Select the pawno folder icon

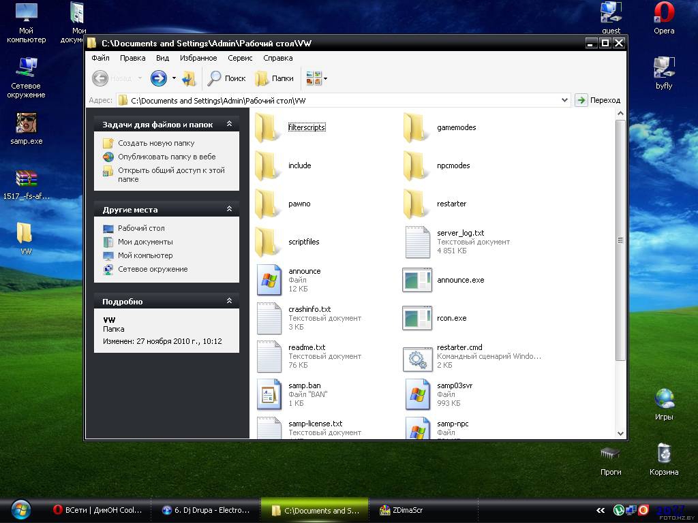(x=269, y=204)
